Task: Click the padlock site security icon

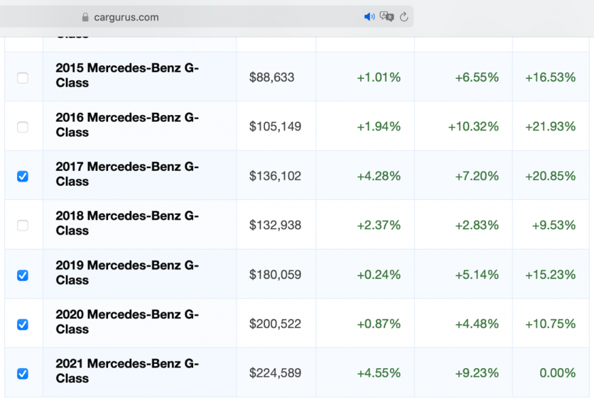Action: (85, 17)
